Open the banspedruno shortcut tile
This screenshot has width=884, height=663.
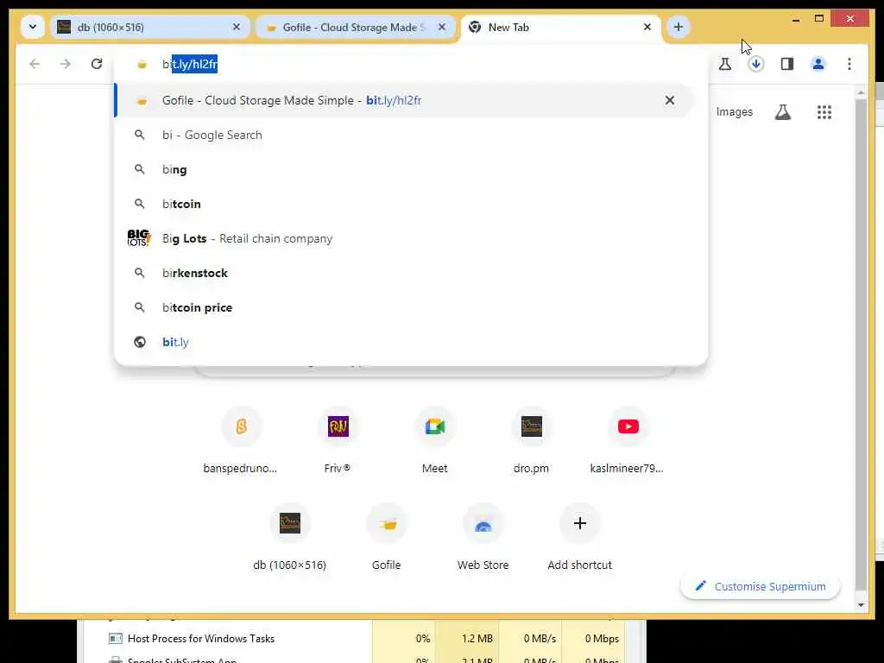tap(241, 439)
